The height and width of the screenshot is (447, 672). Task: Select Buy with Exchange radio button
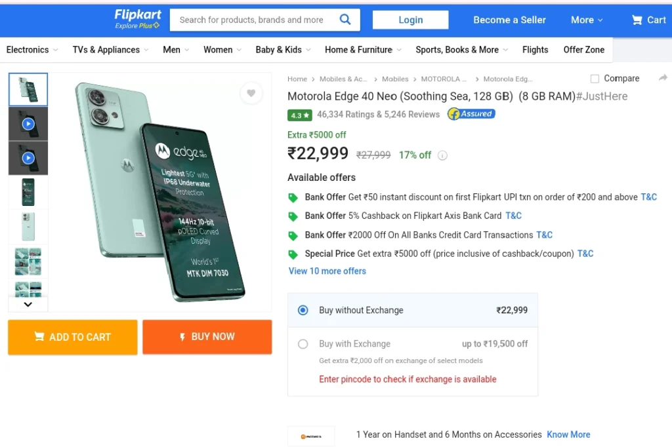click(x=303, y=344)
